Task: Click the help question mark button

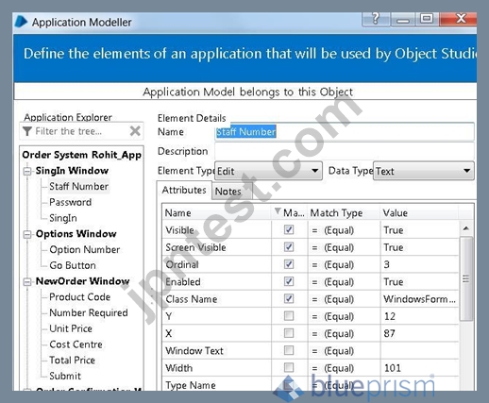Action: point(376,19)
